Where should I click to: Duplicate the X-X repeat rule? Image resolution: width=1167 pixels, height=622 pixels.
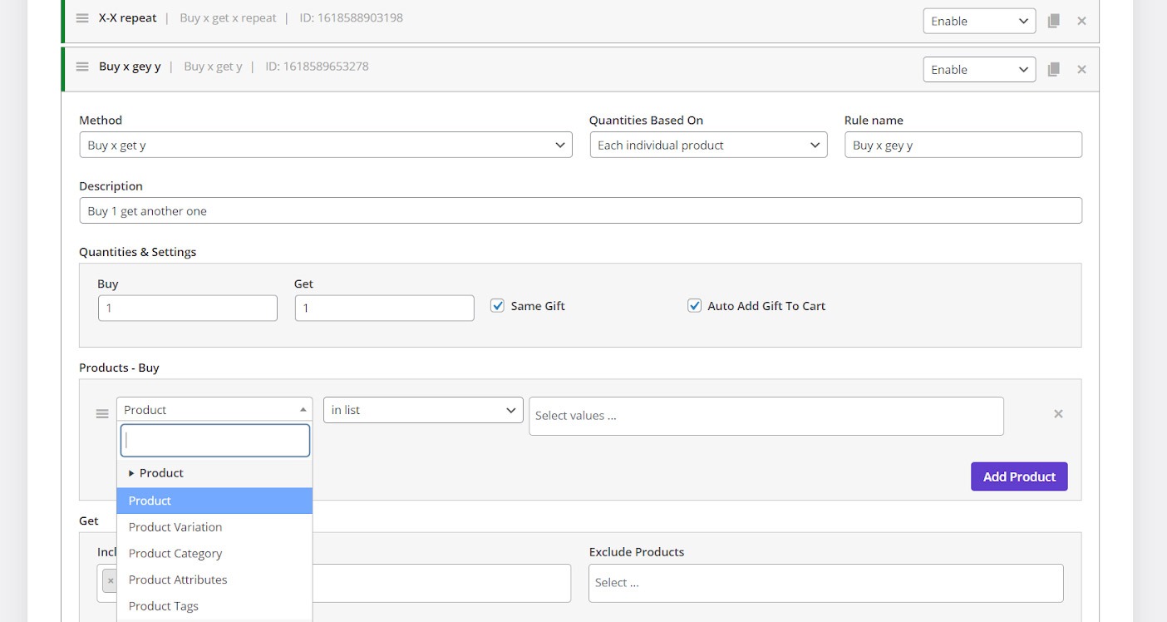(x=1053, y=21)
